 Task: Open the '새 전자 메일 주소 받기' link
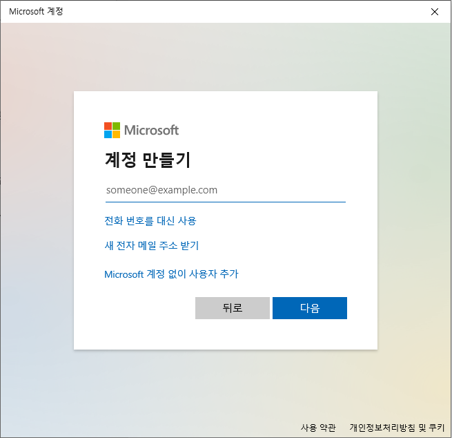pyautogui.click(x=152, y=246)
